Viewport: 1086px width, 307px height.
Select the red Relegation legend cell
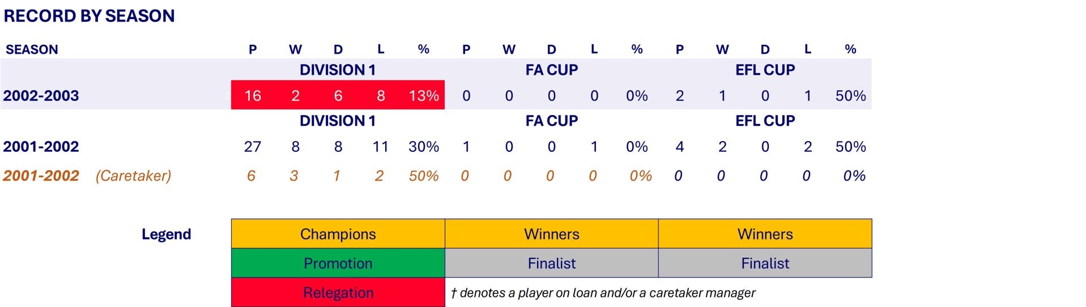click(x=338, y=293)
